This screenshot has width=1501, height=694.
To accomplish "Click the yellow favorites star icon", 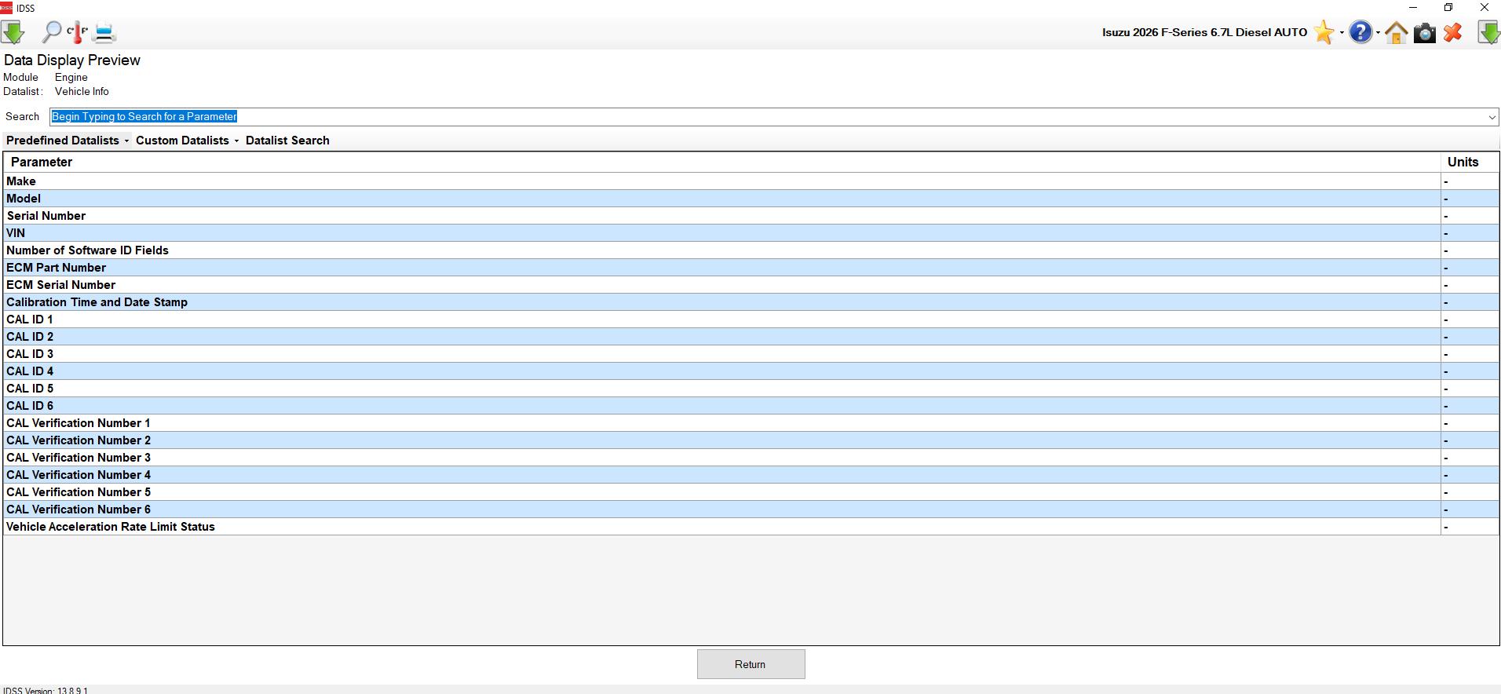I will tap(1324, 32).
